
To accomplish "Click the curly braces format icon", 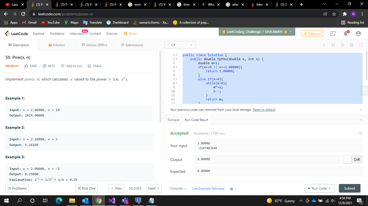I will click(x=333, y=45).
